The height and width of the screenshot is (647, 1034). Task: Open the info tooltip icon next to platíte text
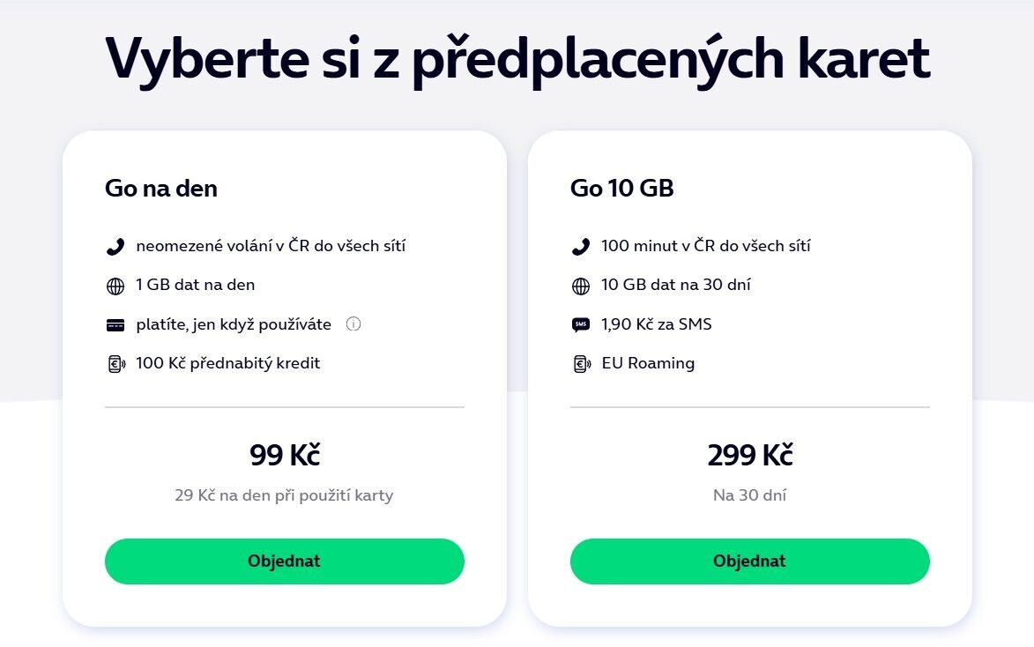point(353,323)
